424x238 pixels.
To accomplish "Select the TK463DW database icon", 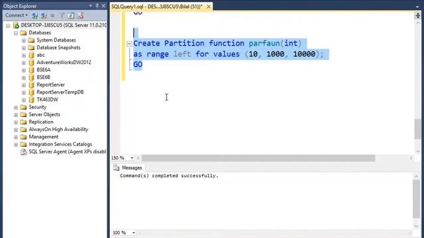I will click(x=31, y=100).
